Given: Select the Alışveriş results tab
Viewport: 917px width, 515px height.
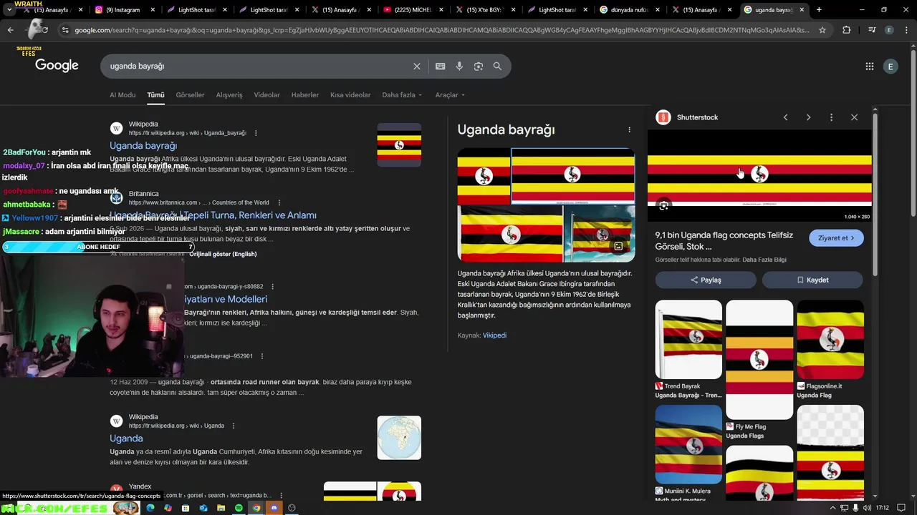Looking at the screenshot, I should tap(229, 95).
